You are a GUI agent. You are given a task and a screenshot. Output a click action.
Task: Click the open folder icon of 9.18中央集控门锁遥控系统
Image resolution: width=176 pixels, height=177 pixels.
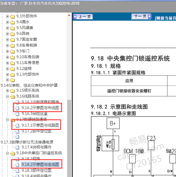[13, 153]
